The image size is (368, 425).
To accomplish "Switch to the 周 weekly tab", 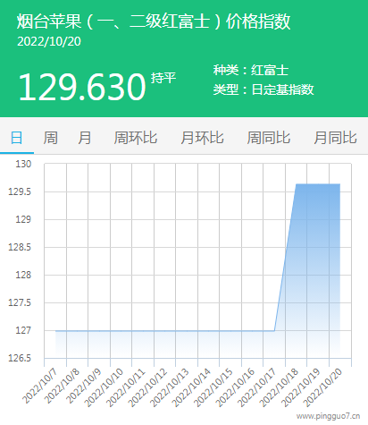I will coord(51,138).
